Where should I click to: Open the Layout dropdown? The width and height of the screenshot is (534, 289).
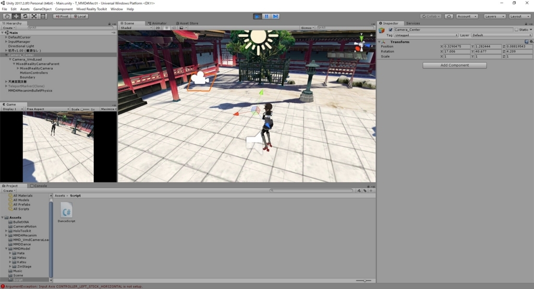tap(519, 16)
